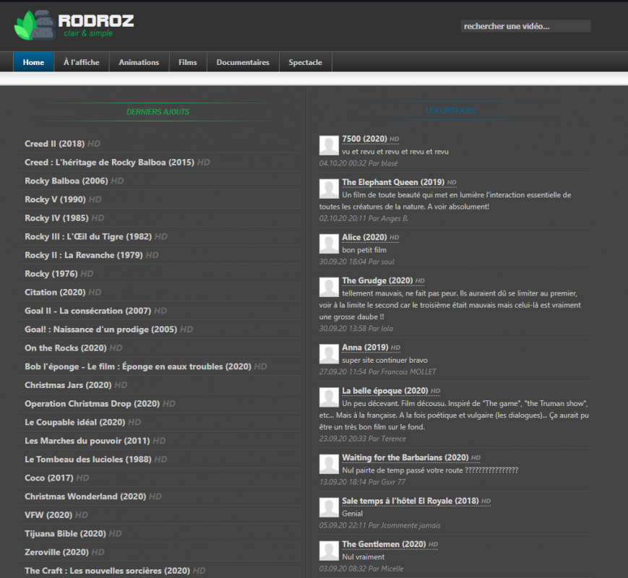
Task: Open VFW (2020)
Action: click(x=48, y=514)
